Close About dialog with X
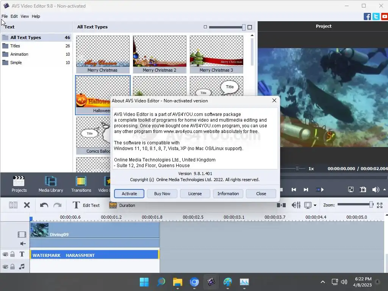The height and width of the screenshot is (291, 388). point(274,100)
